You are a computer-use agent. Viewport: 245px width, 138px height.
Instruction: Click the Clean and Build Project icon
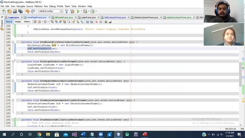(x=72, y=11)
